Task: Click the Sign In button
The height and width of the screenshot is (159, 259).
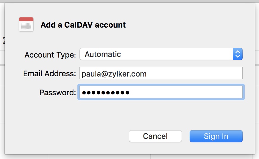Action: pyautogui.click(x=216, y=136)
